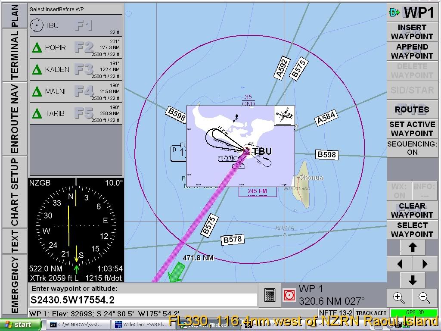Click the Direct-To icon beside WP1
This screenshot has width=441, height=331.
tap(394, 12)
